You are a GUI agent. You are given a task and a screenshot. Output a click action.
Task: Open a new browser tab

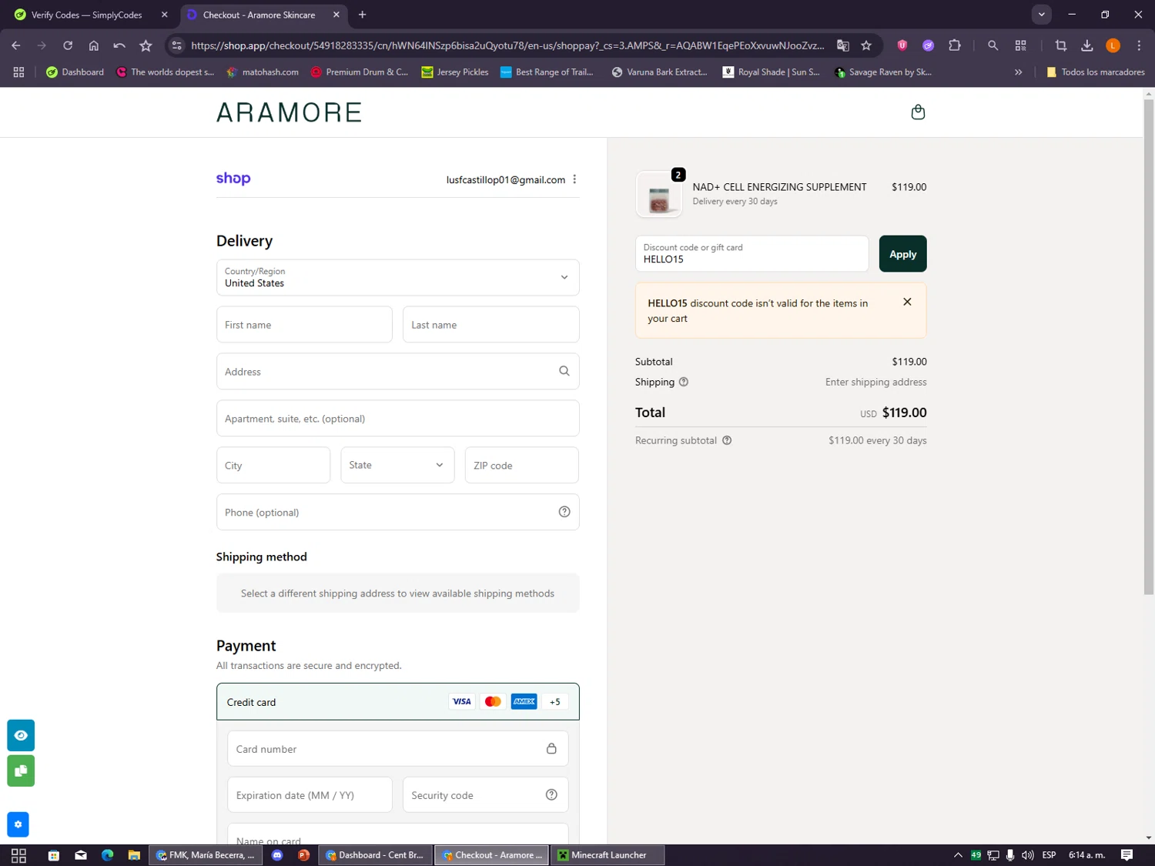(x=363, y=15)
